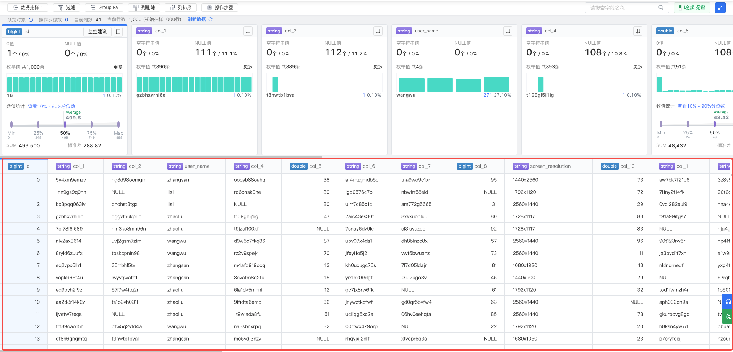Screen dimensions: 733x352
Task: Expand 更多 enum values for col_1
Action: (x=248, y=67)
